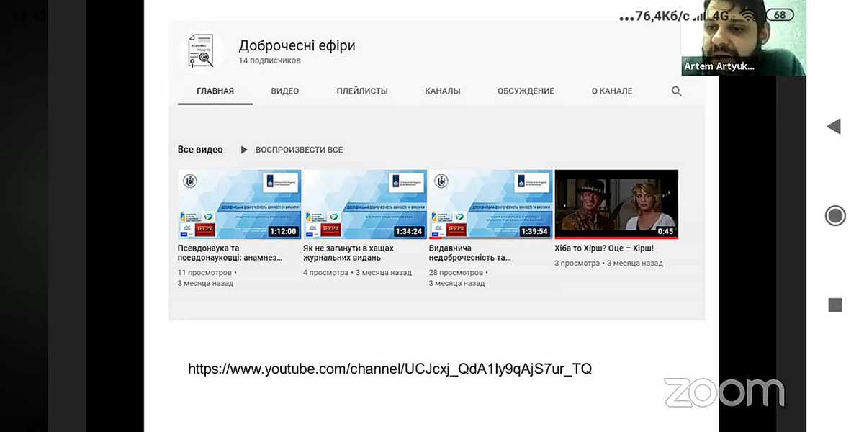
Task: Tap the battery indicator in status bar
Action: pos(779,15)
